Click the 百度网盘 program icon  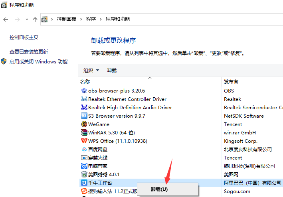(84, 149)
